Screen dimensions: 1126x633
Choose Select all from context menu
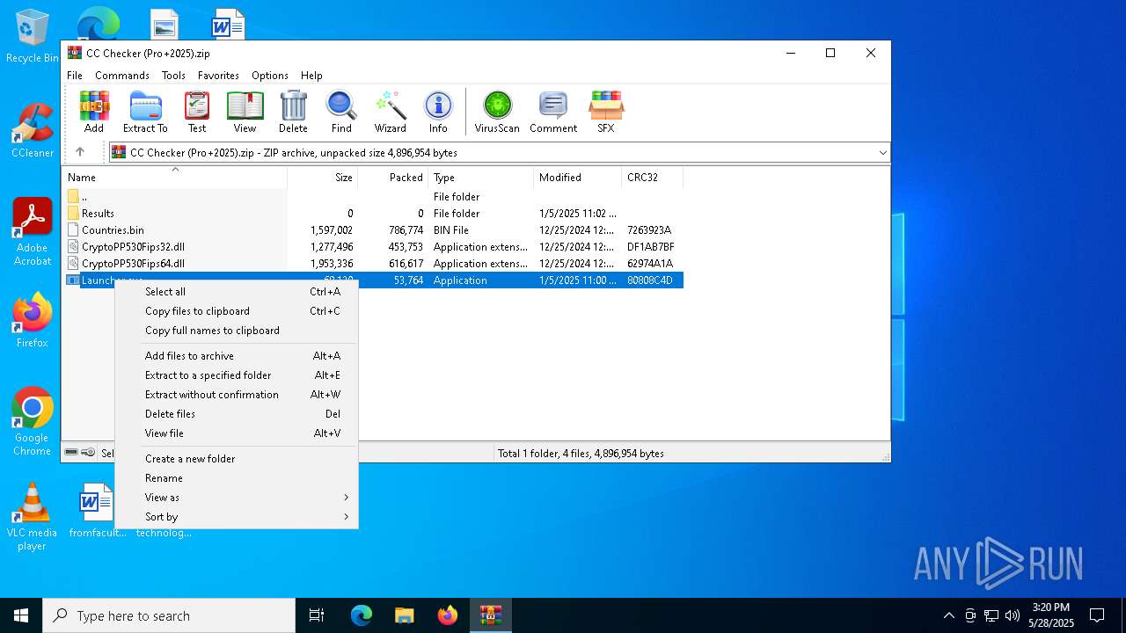pyautogui.click(x=237, y=292)
